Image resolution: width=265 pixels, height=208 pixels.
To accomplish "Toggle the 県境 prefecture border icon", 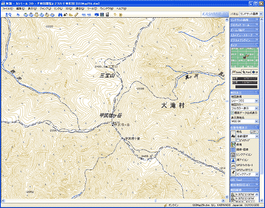I will [233, 145].
